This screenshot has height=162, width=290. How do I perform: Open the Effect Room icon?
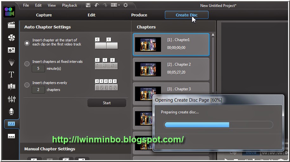coord(11,38)
